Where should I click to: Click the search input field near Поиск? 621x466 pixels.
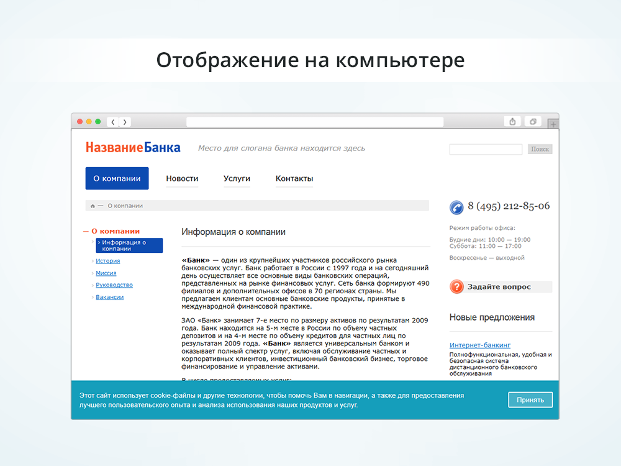point(485,148)
